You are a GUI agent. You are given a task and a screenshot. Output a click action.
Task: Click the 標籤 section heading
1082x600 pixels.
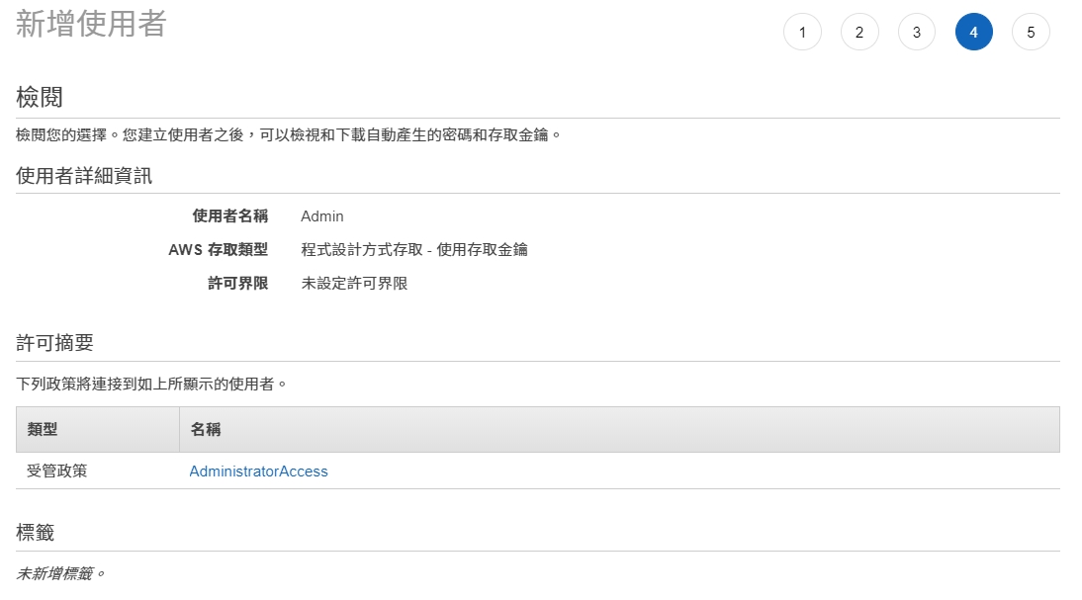[x=35, y=533]
